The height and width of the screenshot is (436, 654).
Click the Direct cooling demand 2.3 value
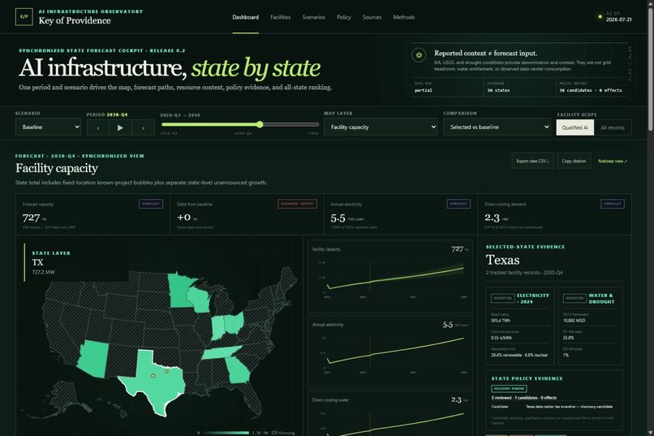coord(492,218)
